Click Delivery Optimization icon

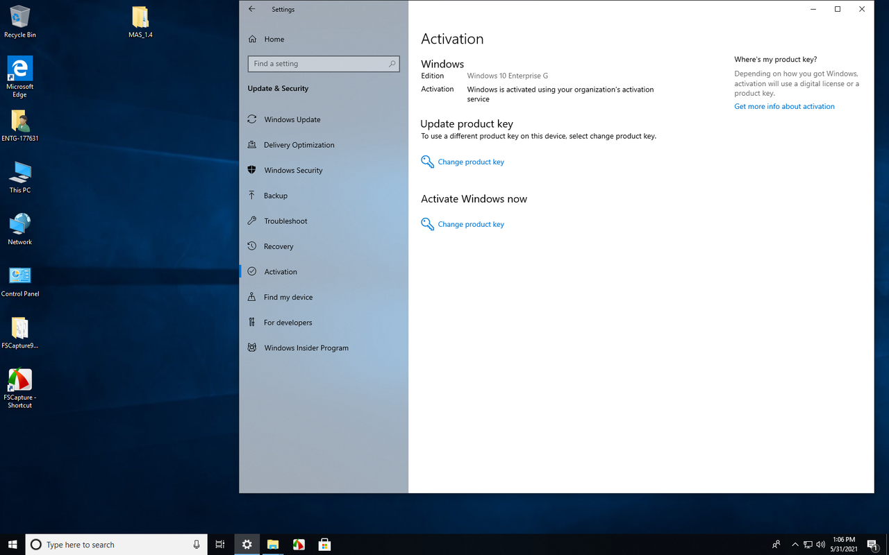(252, 145)
